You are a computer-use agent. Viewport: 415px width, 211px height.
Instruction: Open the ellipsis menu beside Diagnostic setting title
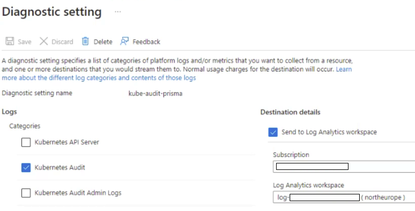(x=118, y=12)
